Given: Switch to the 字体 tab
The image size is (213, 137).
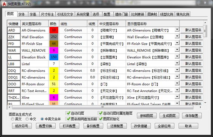Looking at the screenshot, I should click(x=23, y=14).
